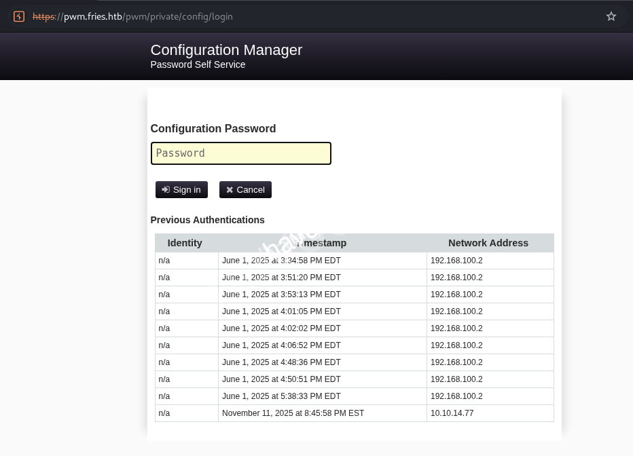
Task: Select the Identity column header
Action: pyautogui.click(x=184, y=243)
